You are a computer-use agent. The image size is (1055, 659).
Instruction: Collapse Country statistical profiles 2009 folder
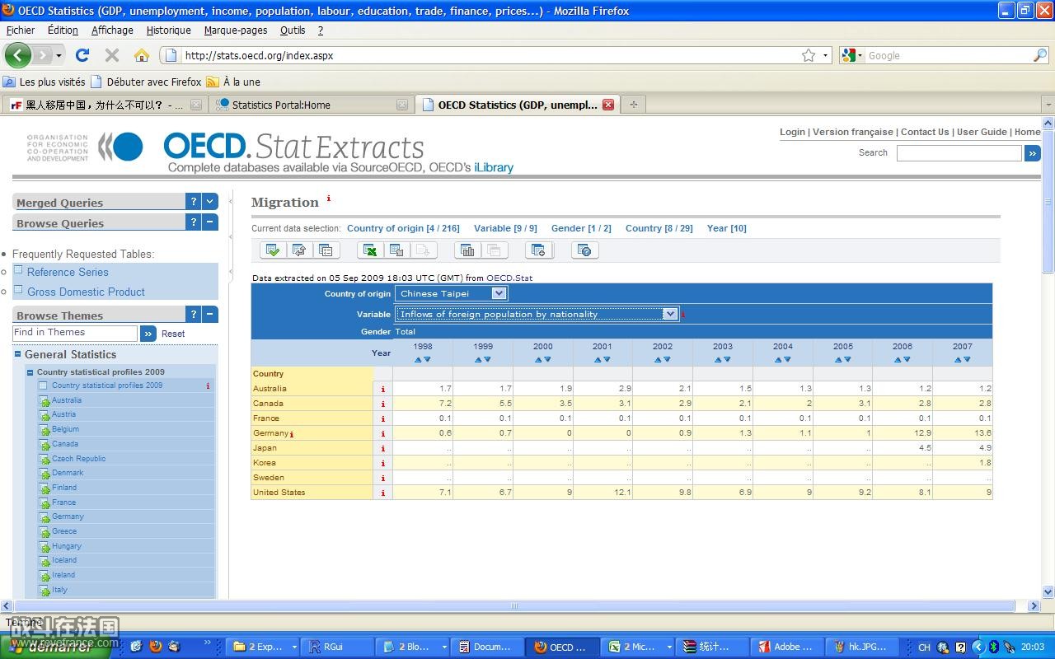30,372
